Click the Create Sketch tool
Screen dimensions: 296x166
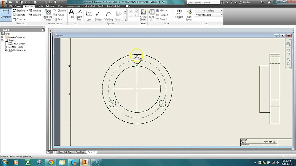(x=143, y=15)
